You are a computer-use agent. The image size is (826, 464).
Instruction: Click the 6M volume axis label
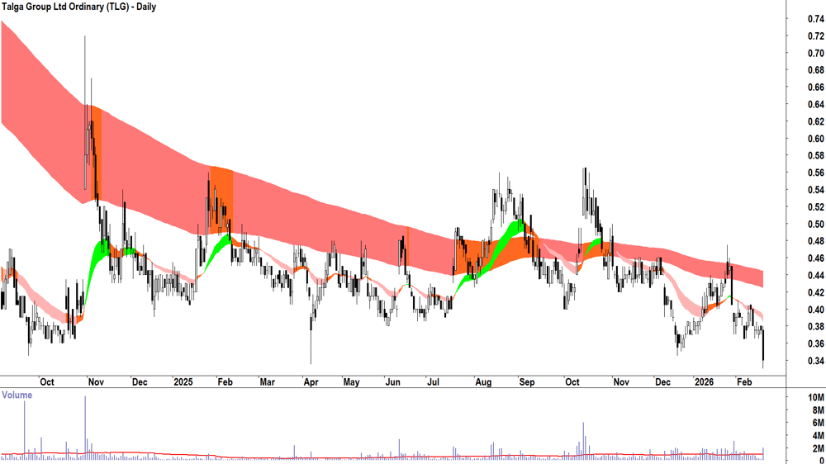pyautogui.click(x=818, y=423)
